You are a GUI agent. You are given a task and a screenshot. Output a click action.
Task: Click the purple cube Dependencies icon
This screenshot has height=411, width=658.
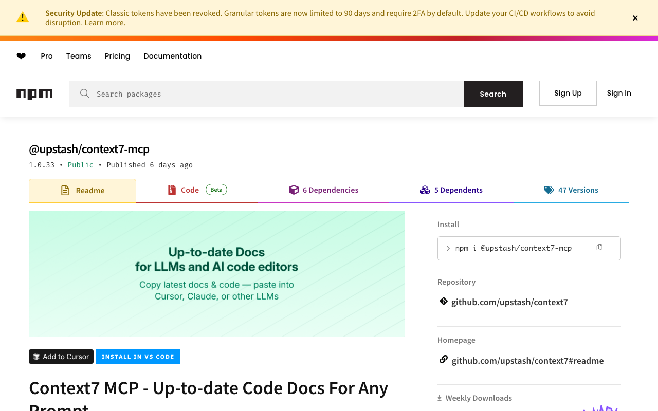click(x=294, y=190)
